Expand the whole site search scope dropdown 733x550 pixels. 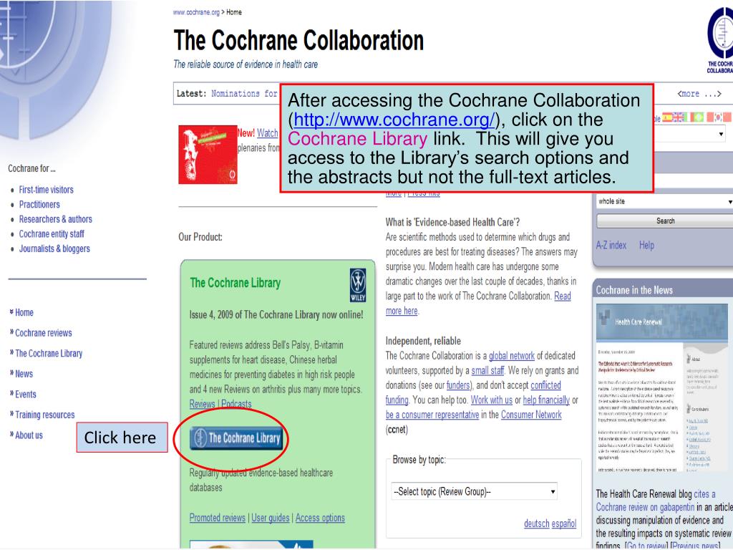[664, 201]
